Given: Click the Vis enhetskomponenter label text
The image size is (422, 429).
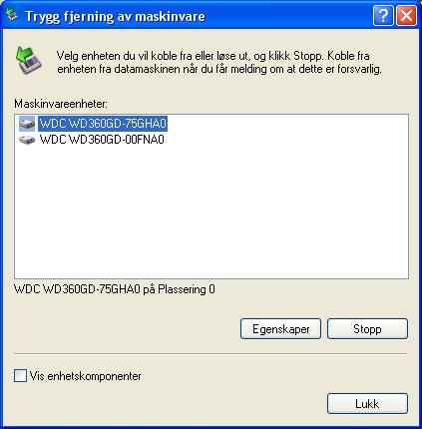Looking at the screenshot, I should (x=86, y=376).
